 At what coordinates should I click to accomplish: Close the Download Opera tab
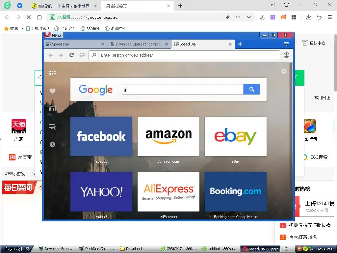166,44
